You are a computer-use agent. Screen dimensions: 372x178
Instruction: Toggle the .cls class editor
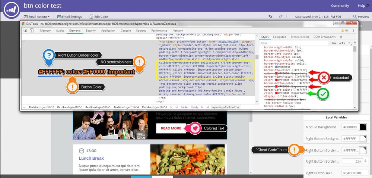tap(341, 43)
